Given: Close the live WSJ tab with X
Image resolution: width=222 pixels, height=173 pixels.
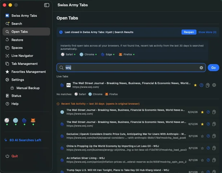Looking at the screenshot, I should pos(214,85).
